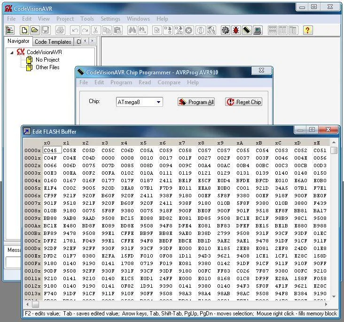This screenshot has width=344, height=322.
Task: Open a file using the folder icon
Action: [35, 30]
